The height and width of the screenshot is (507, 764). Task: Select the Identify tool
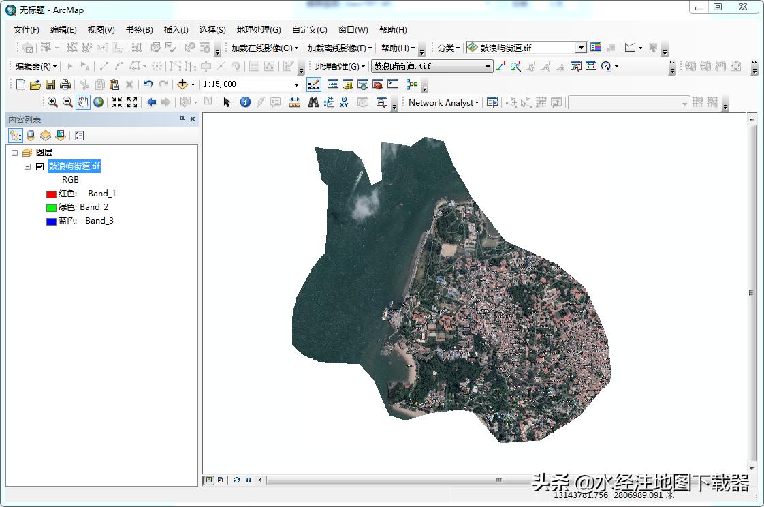(x=245, y=102)
